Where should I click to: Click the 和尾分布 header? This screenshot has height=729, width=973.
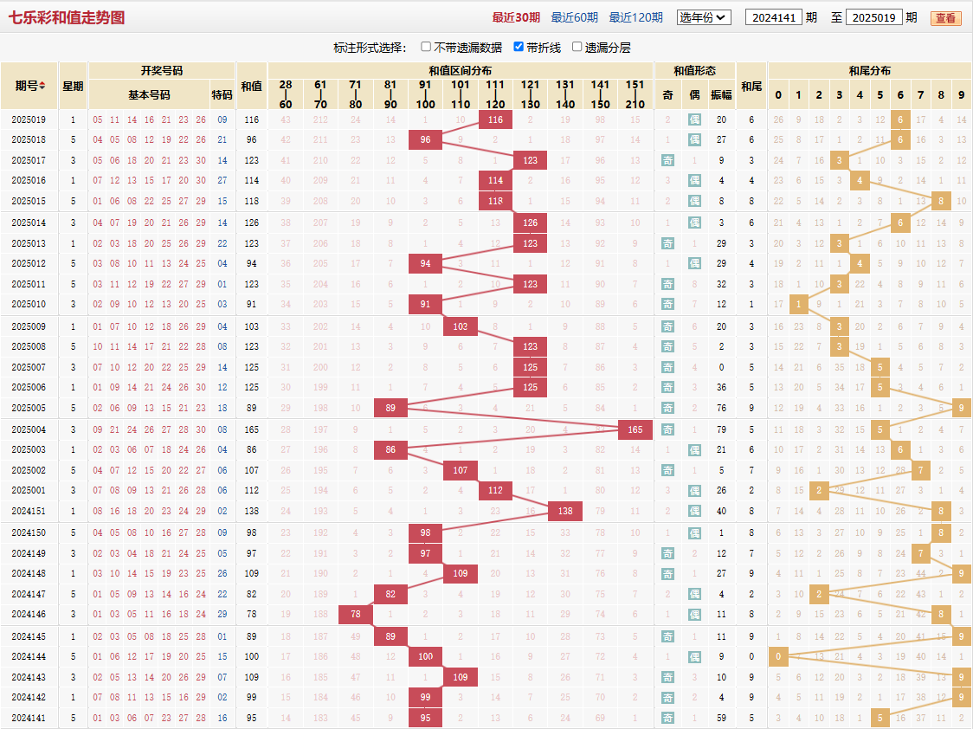click(870, 71)
